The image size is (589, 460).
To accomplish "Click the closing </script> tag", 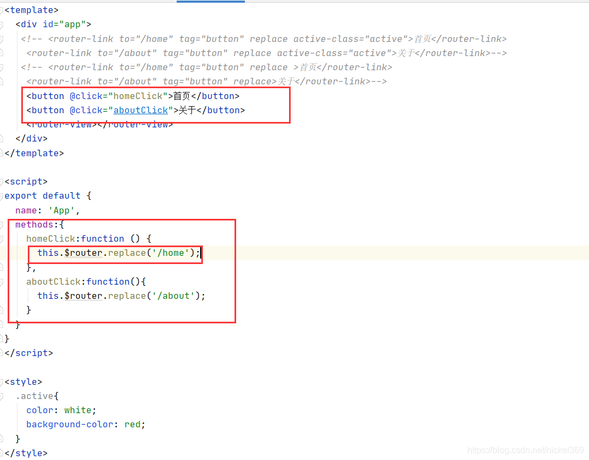I will (x=29, y=353).
